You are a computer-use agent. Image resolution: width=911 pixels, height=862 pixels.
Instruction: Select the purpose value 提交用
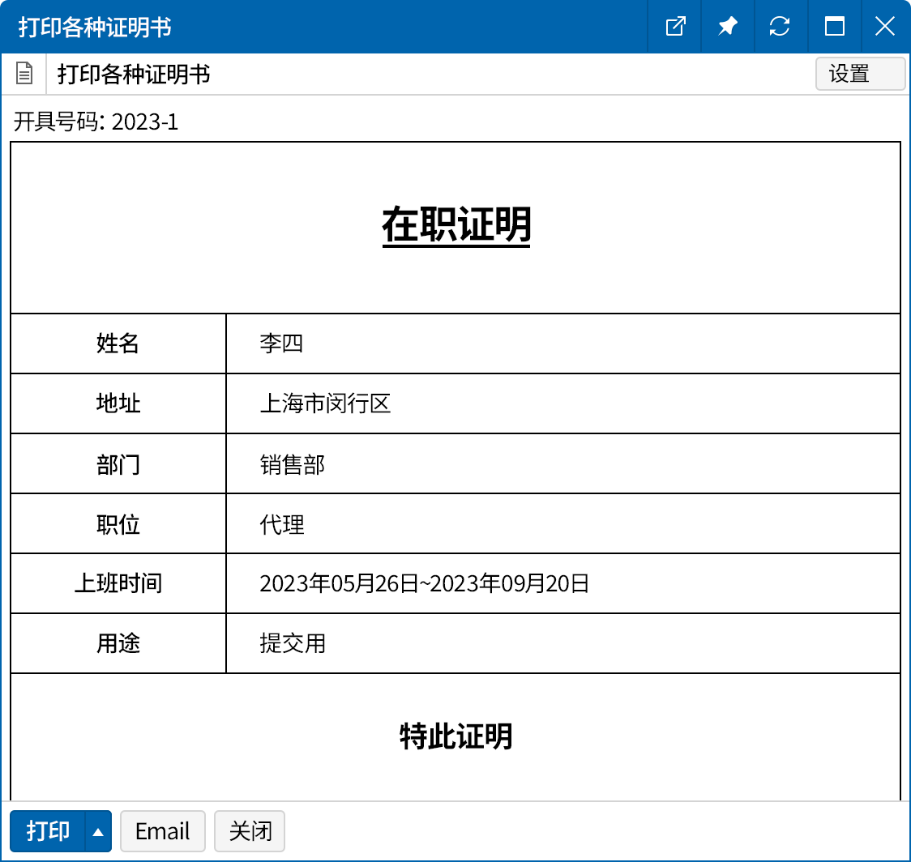pyautogui.click(x=292, y=643)
